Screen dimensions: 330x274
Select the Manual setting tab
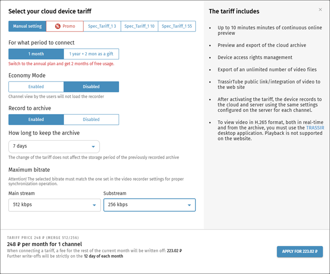(x=27, y=26)
